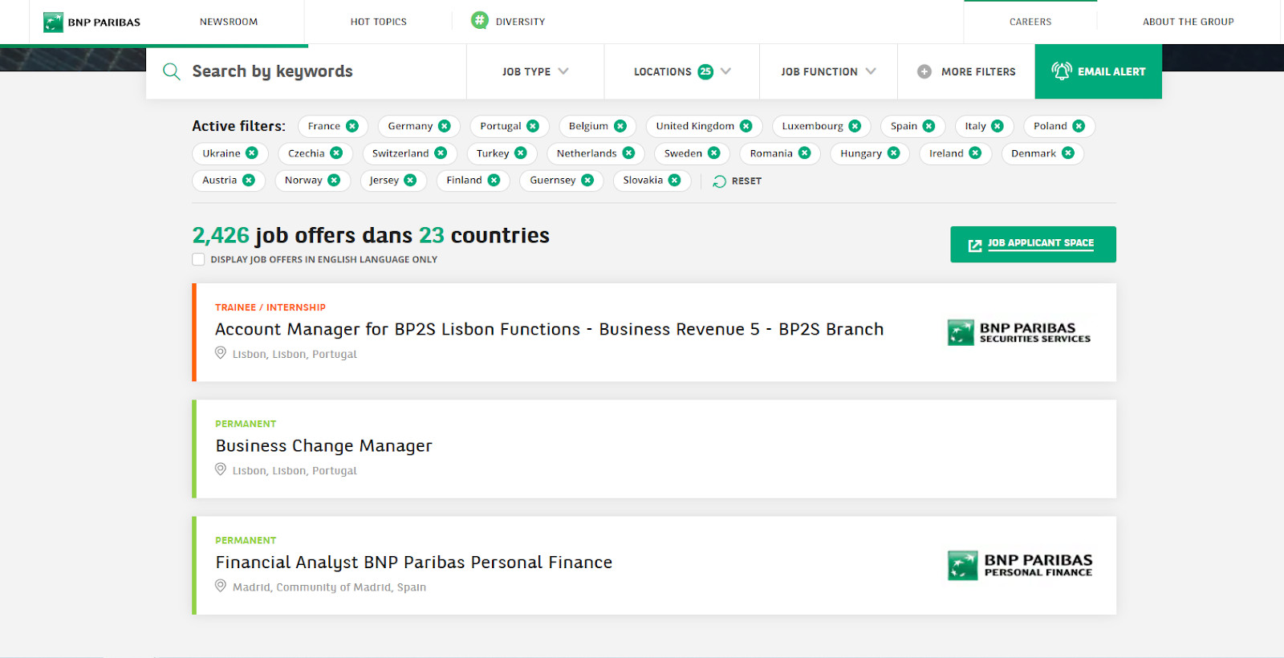
Task: Expand the Job Function dropdown
Action: [828, 71]
